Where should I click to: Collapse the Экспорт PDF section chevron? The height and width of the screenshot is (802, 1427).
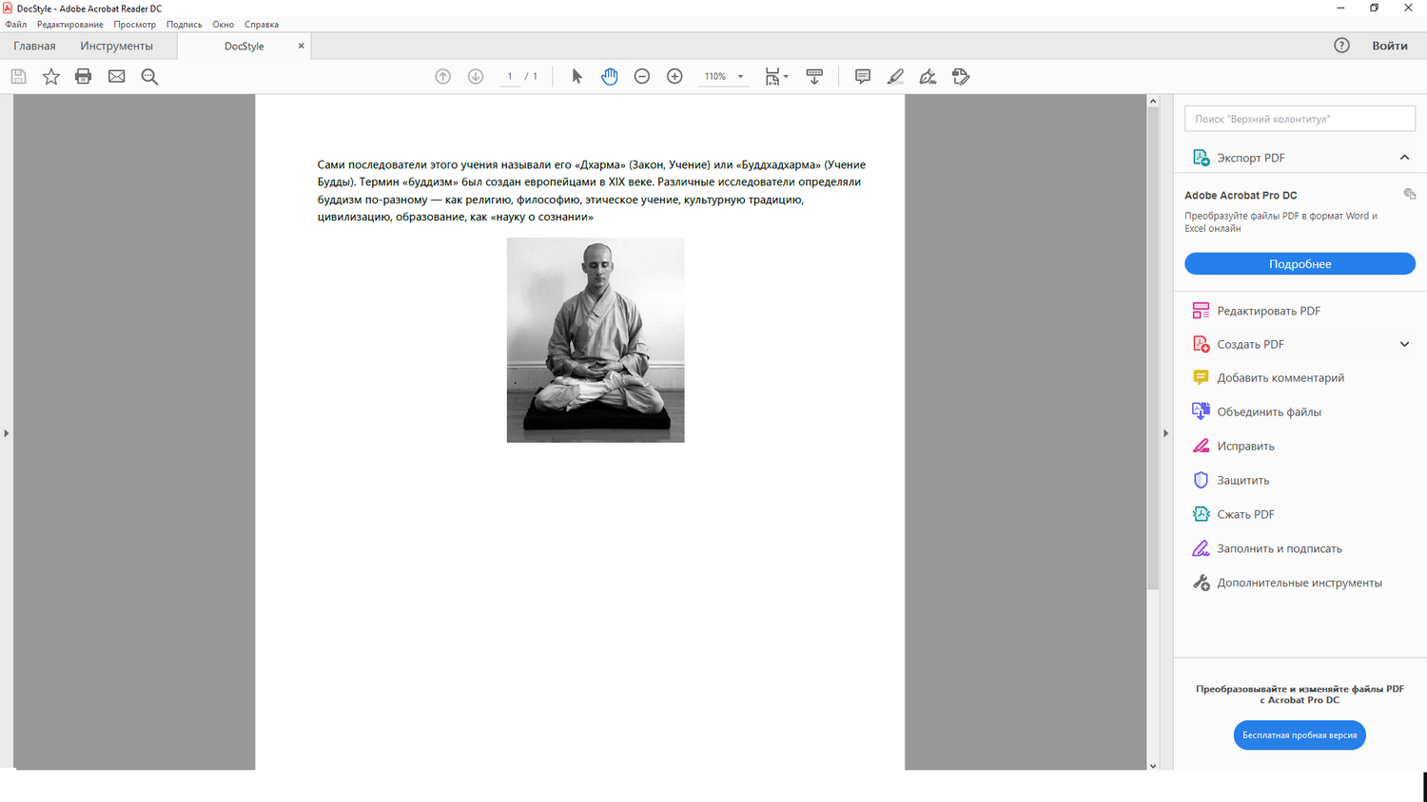[1404, 158]
